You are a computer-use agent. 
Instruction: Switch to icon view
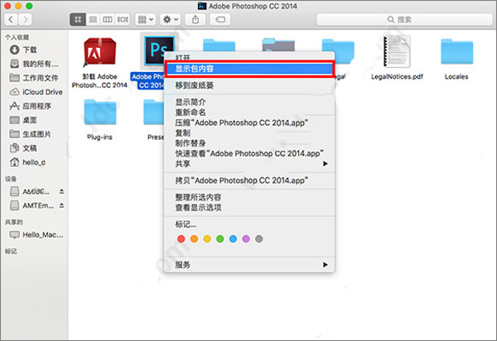point(78,20)
